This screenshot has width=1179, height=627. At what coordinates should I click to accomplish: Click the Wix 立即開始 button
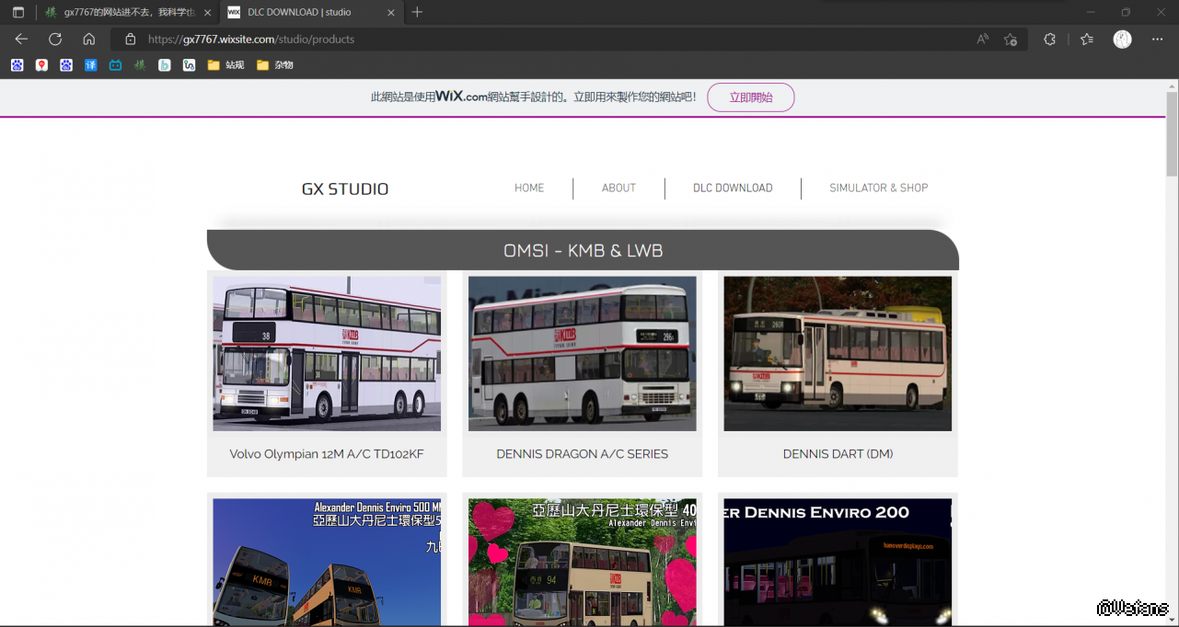(x=750, y=97)
